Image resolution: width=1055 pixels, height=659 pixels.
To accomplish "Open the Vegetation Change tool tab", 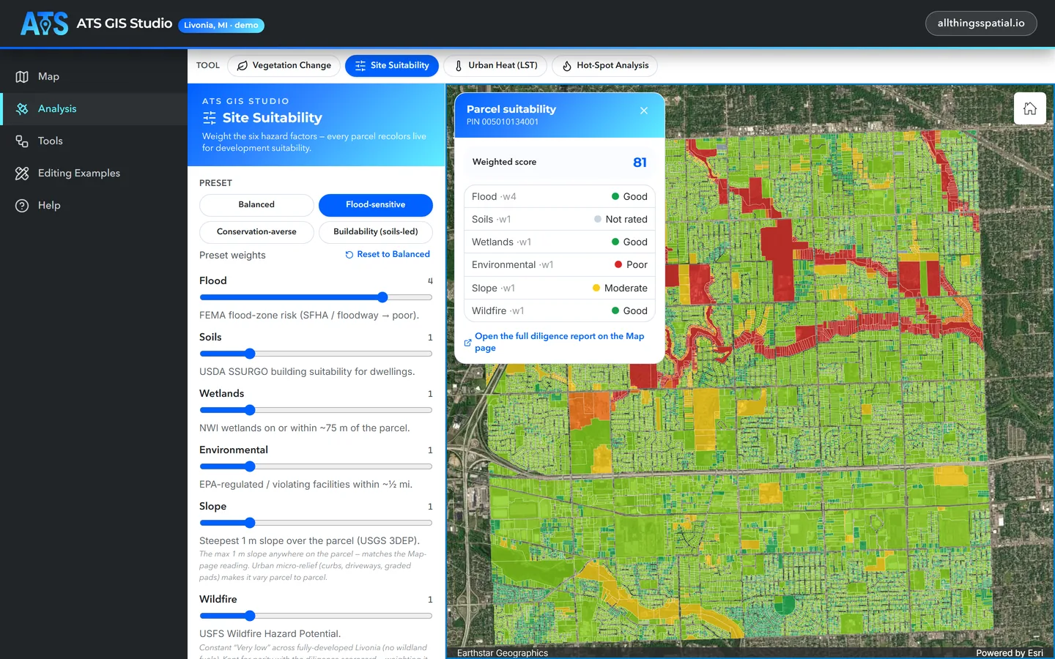I will pyautogui.click(x=284, y=66).
